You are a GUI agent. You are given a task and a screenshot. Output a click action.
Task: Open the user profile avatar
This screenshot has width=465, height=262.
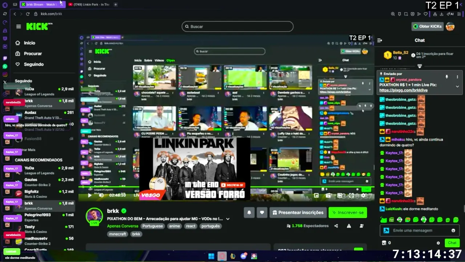(450, 26)
